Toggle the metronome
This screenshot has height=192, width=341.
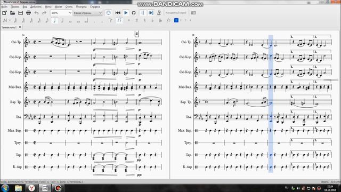click(x=159, y=13)
